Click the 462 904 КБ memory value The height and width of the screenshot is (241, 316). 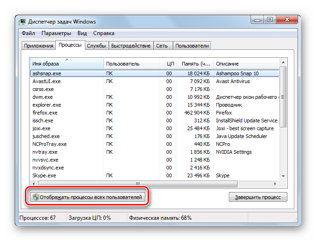197,113
